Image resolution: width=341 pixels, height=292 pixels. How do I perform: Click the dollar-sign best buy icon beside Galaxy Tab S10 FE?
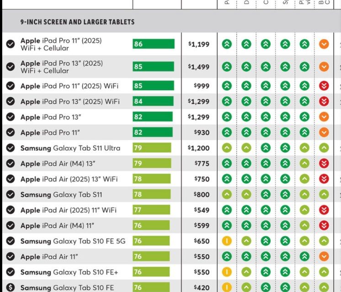(x=11, y=287)
